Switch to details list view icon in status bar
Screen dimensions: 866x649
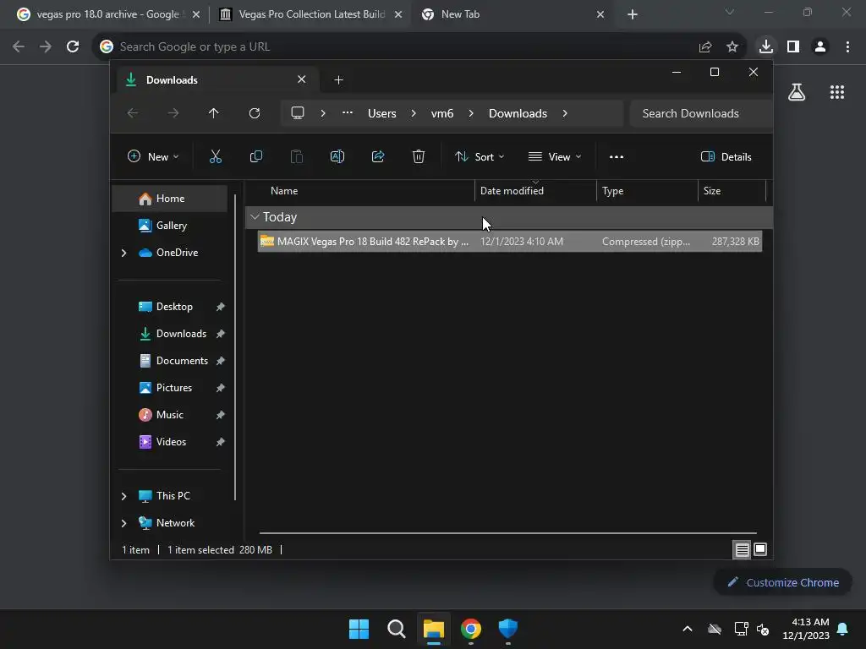point(742,549)
